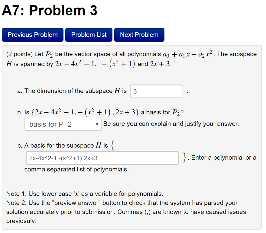Click the Previous Problem button
Screen dimensions: 266x233
pos(32,35)
